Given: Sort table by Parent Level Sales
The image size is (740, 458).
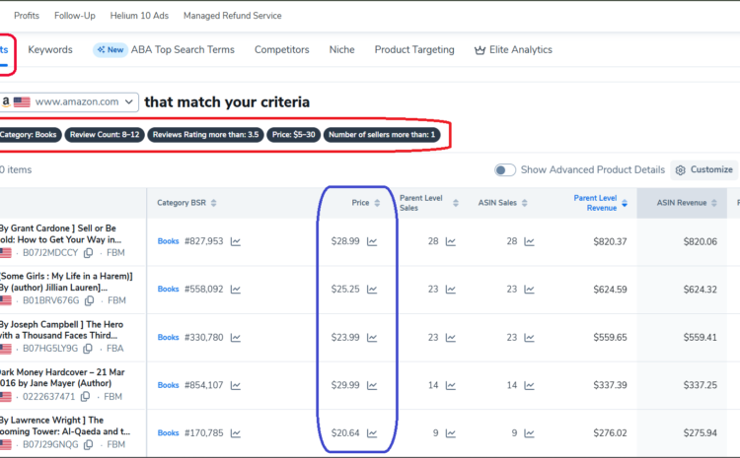Looking at the screenshot, I should point(456,203).
